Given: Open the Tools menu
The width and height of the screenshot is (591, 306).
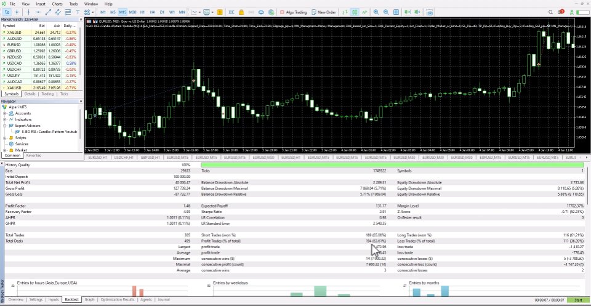Looking at the screenshot, I should pos(73,4).
